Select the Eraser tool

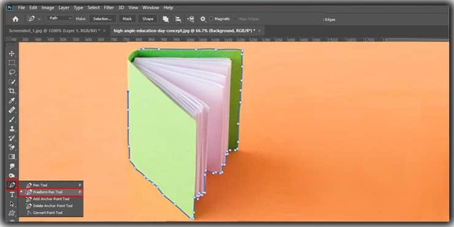(x=12, y=147)
